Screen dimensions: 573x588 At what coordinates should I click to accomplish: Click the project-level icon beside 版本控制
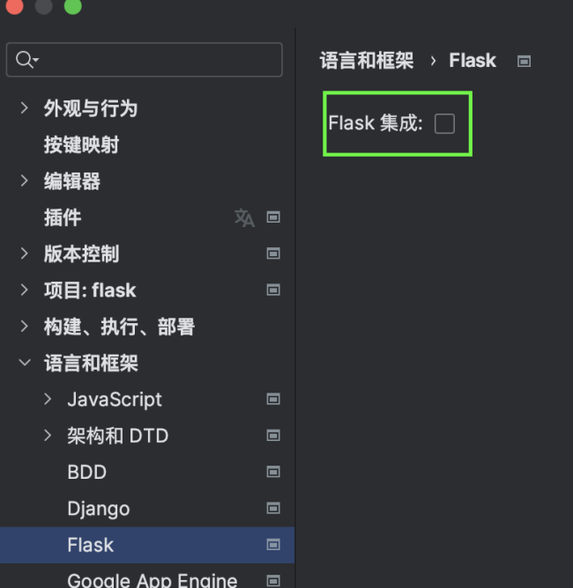pyautogui.click(x=273, y=254)
